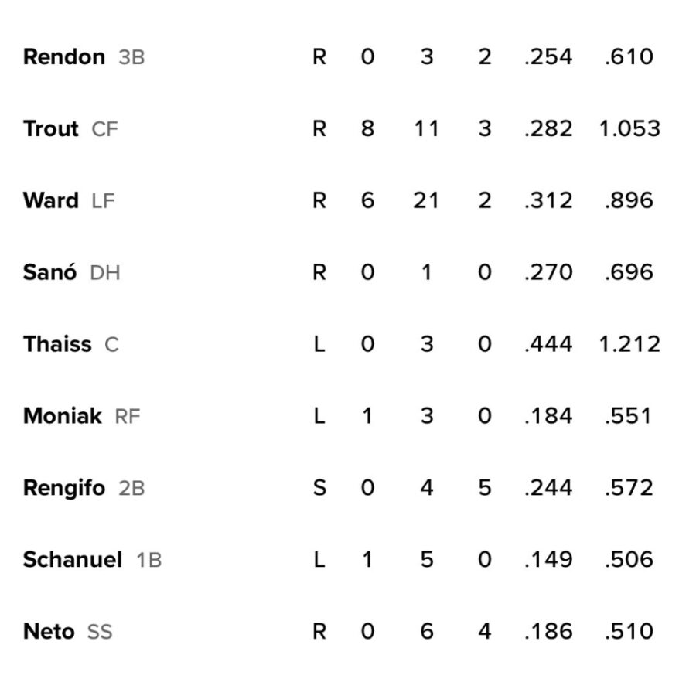Select Rengifo in the lineup
Image resolution: width=696 pixels, height=696 pixels.
[64, 488]
